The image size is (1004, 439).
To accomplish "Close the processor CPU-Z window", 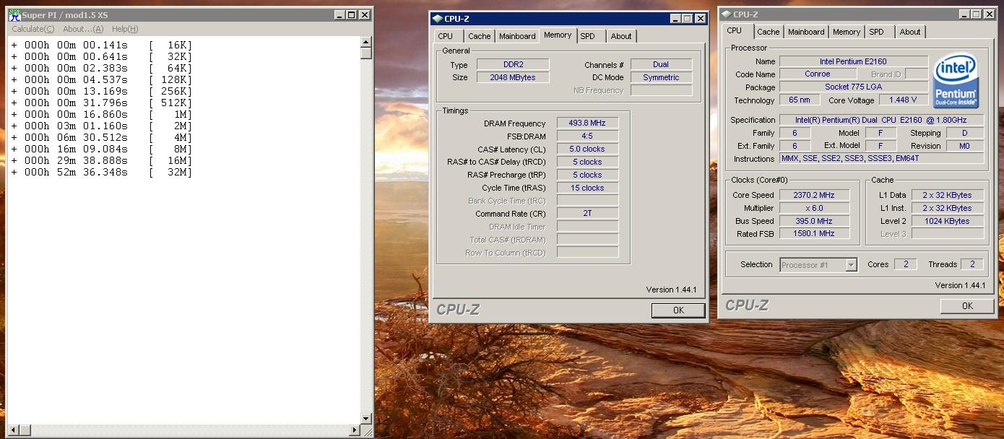I will tap(989, 14).
